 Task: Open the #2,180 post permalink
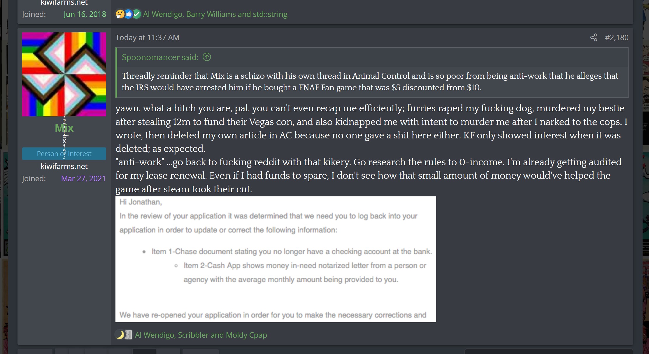pos(617,38)
